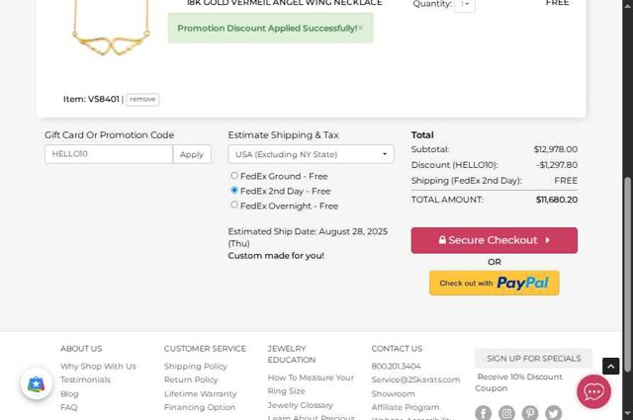Click the angel wing necklace thumbnail
The image size is (633, 420).
tap(111, 31)
